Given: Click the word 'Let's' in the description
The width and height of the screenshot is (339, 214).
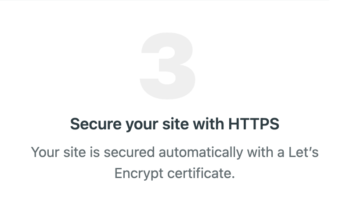Looking at the screenshot, I should point(303,152).
